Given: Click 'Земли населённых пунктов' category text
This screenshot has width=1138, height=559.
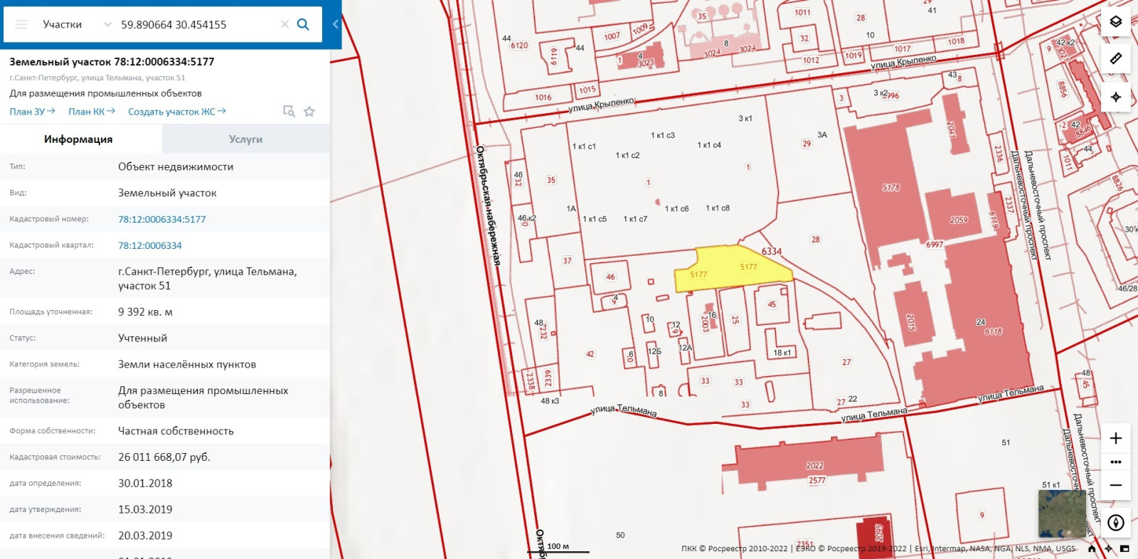Looking at the screenshot, I should 187,364.
